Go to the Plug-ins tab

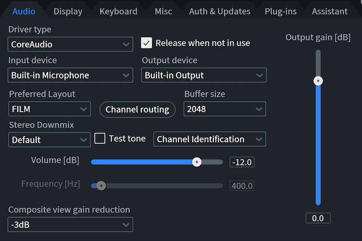[281, 11]
